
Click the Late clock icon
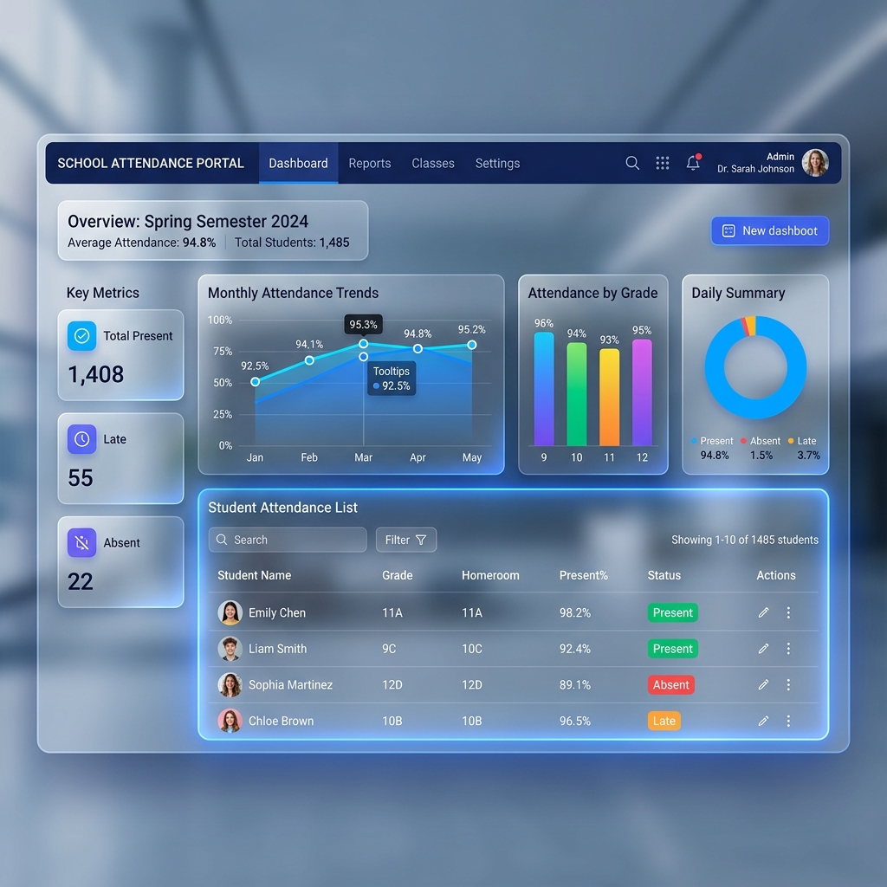(x=82, y=439)
